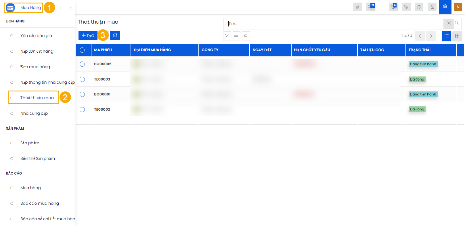
Task: Click the Mua Hàng module icon
Action: coord(10,8)
